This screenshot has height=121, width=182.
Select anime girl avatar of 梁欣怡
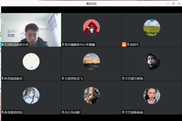[31, 95]
